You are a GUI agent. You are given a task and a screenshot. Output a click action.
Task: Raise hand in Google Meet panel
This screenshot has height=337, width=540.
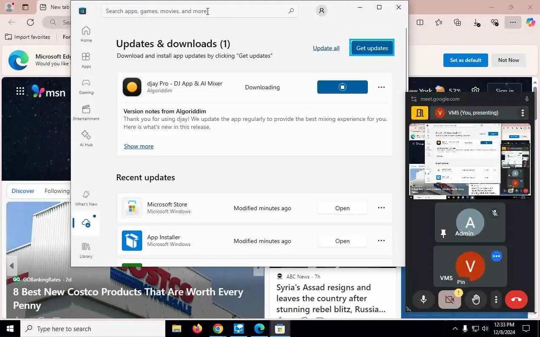[x=476, y=300]
